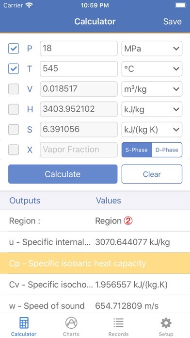190x338 pixels.
Task: Click the pressure input field with 18
Action: click(79, 49)
